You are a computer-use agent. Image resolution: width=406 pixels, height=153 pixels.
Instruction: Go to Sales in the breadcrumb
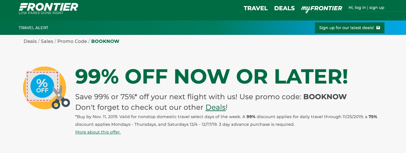47,41
